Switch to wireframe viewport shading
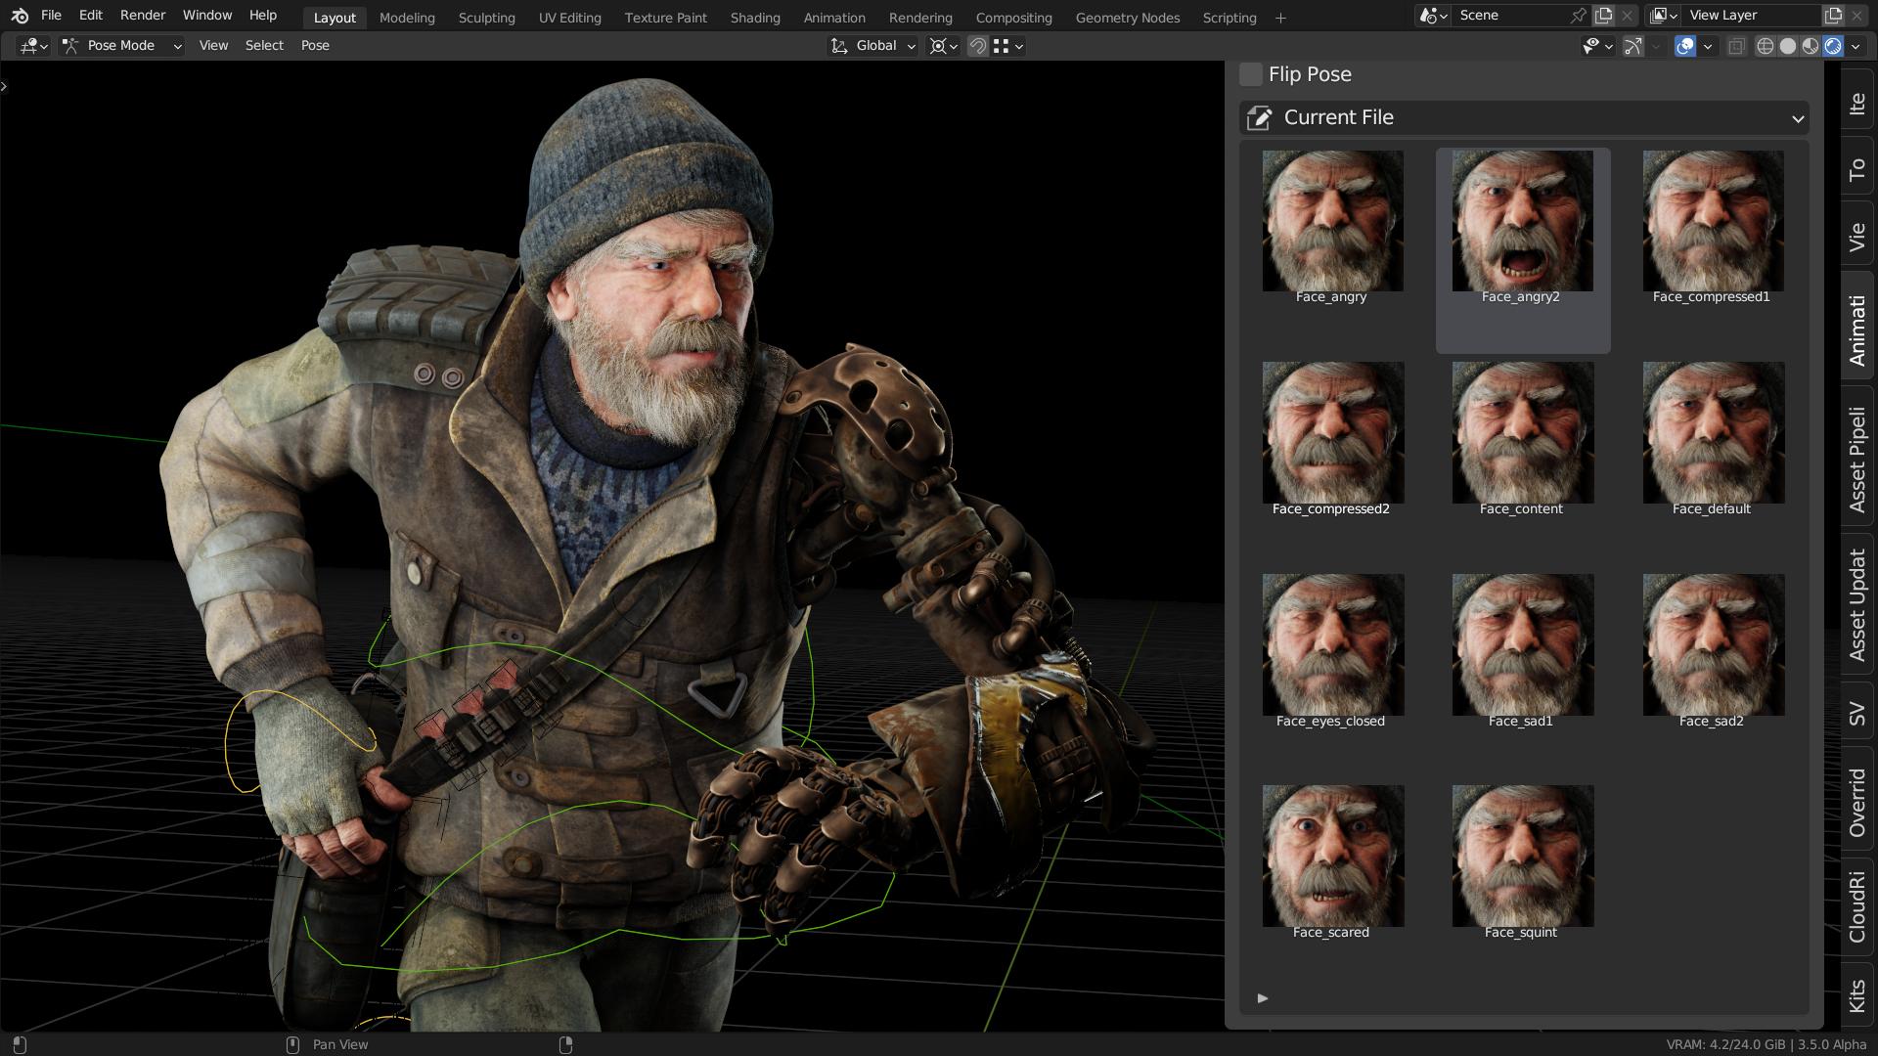Screen dimensions: 1878x1056 point(1765,46)
